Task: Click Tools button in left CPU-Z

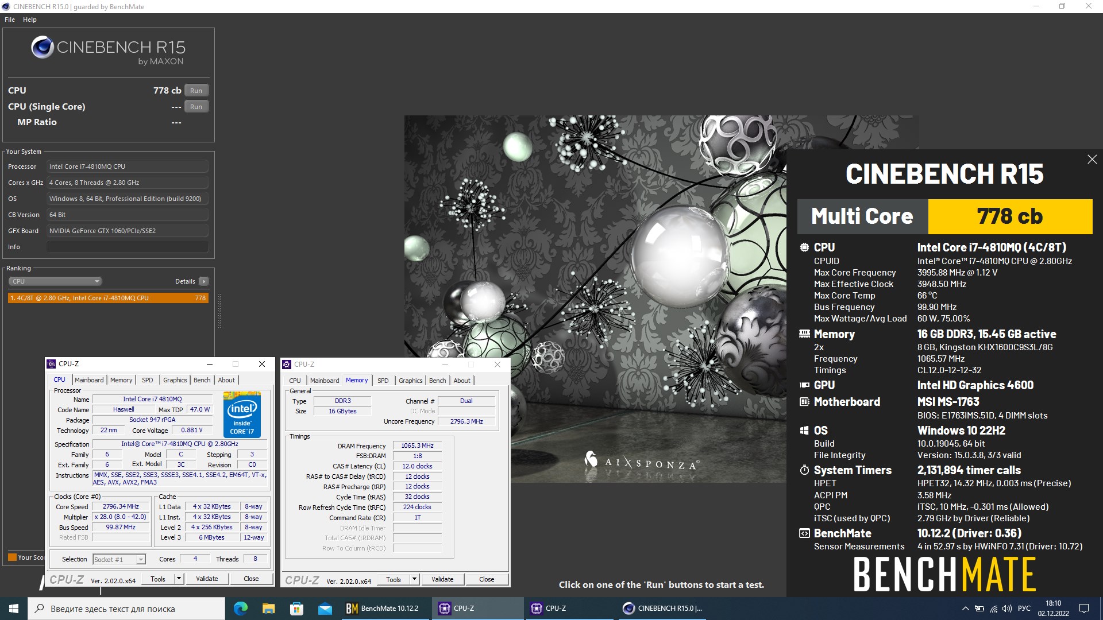Action: point(158,579)
